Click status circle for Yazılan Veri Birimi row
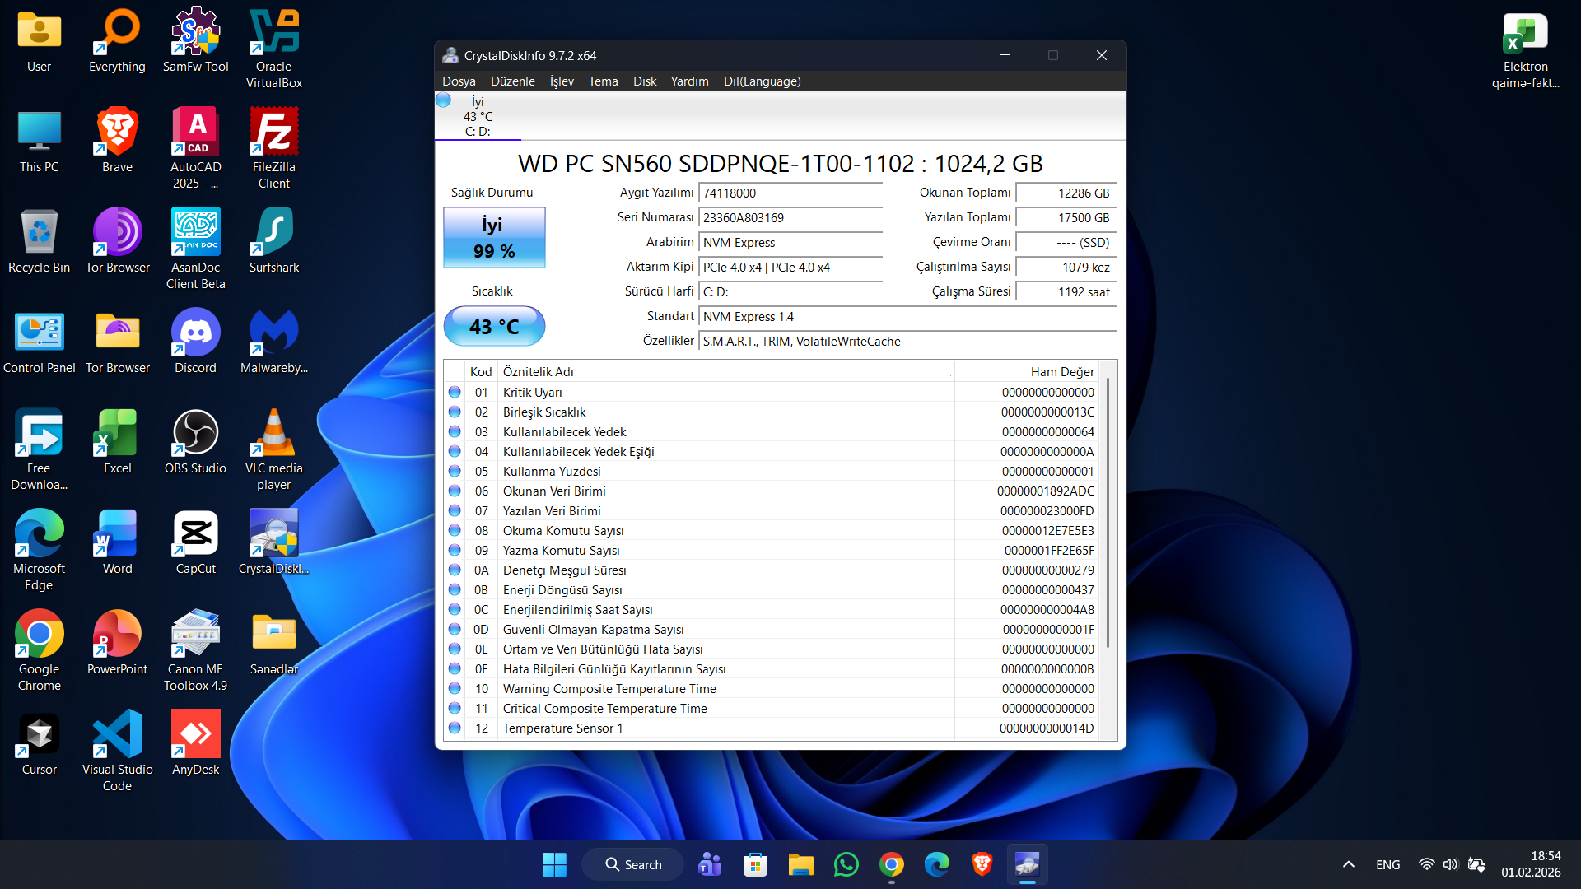The image size is (1581, 889). 455,511
